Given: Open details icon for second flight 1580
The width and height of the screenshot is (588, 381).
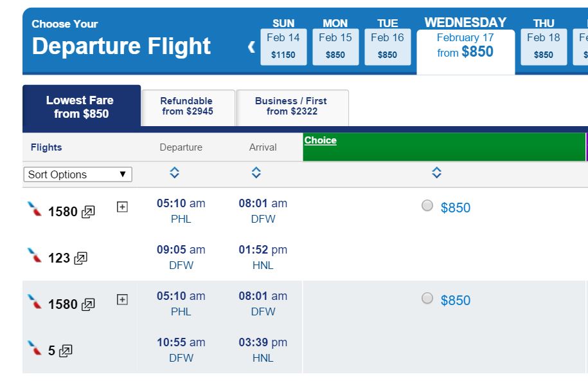Looking at the screenshot, I should (88, 304).
